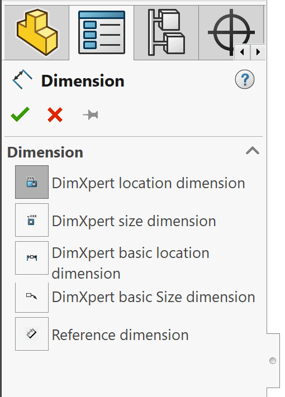This screenshot has height=397, width=285.
Task: Click the 'DimXpert location dimension' label
Action: pos(149,183)
